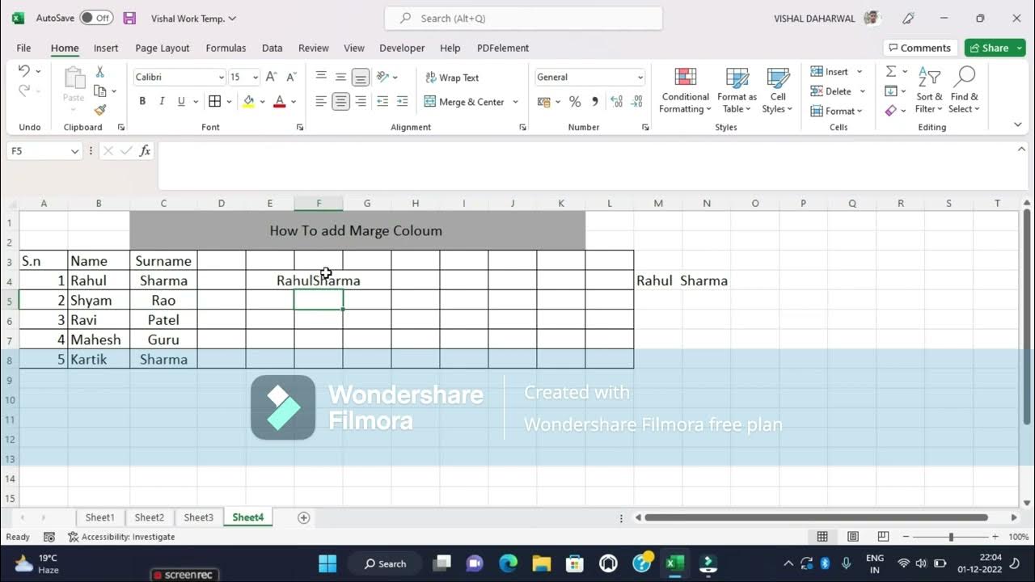Click the Undo arrow icon
This screenshot has width=1035, height=582.
pyautogui.click(x=24, y=71)
